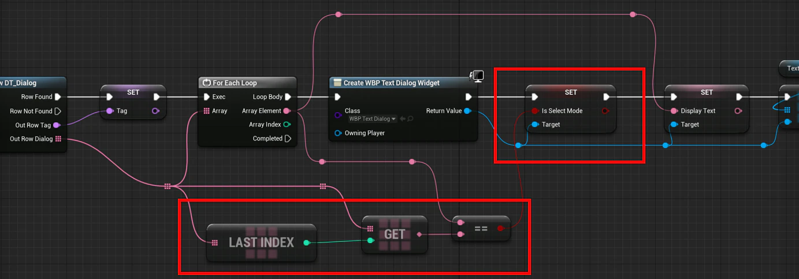Select the Display Text SET node header
This screenshot has height=279, width=799.
707,92
